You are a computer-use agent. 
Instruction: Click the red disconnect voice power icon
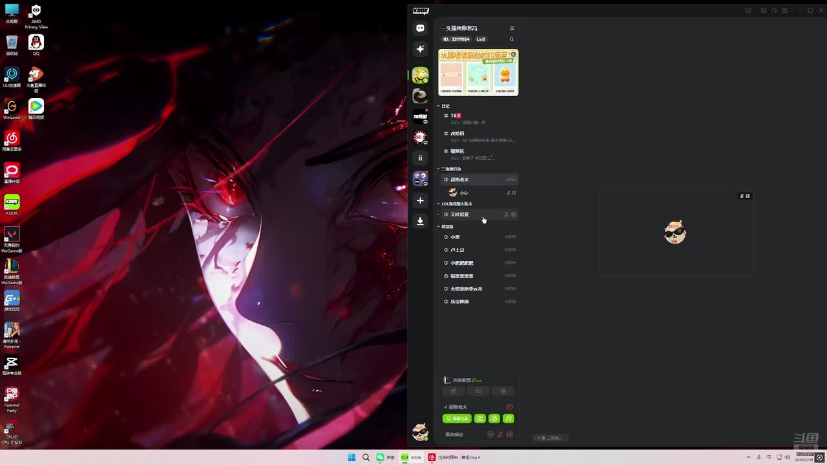point(509,407)
